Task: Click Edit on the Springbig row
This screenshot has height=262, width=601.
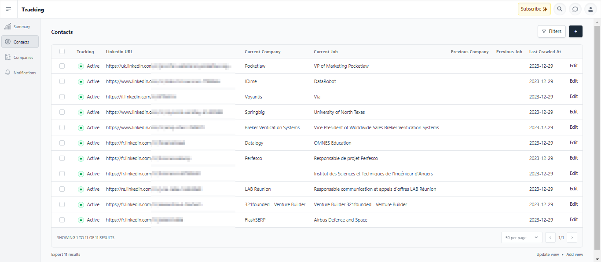Action: (574, 112)
